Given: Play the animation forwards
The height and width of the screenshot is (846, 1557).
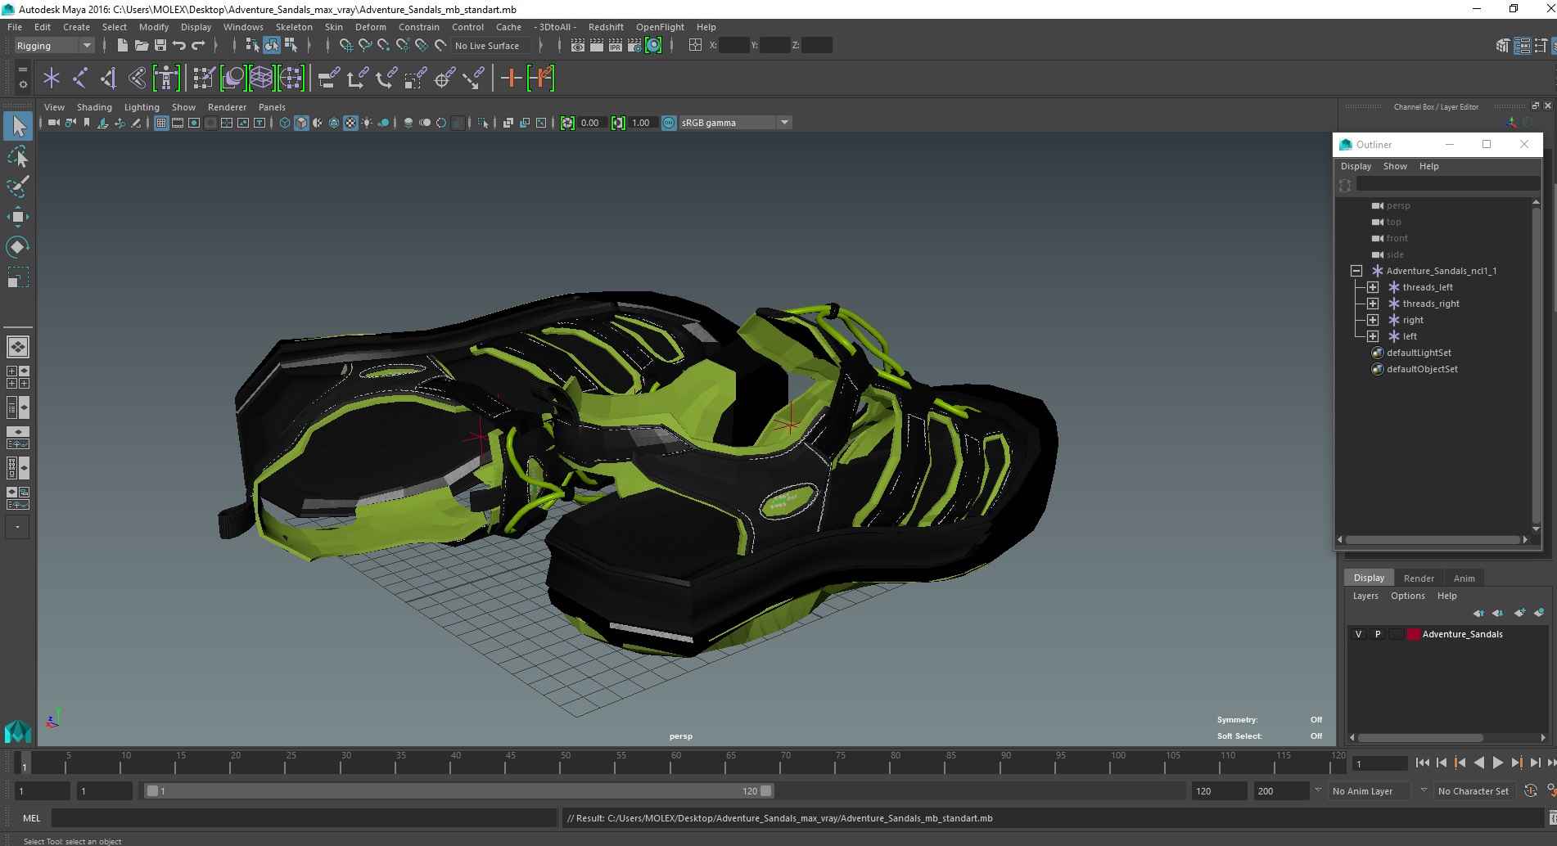Looking at the screenshot, I should point(1497,763).
